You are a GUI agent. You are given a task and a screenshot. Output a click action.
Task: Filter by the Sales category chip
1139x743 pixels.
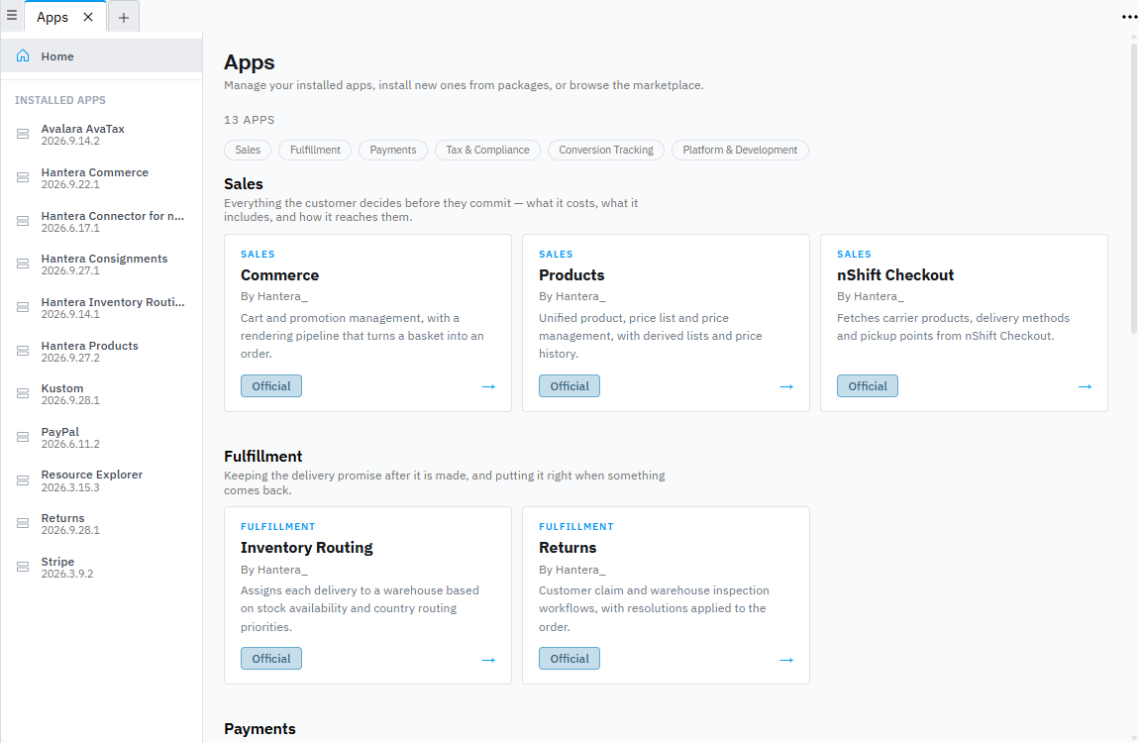click(247, 150)
